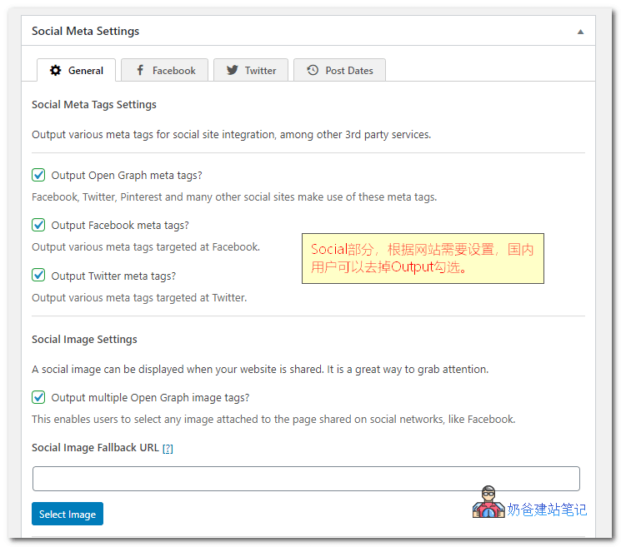Select the 'Social Image Fallback URL' label

point(96,447)
